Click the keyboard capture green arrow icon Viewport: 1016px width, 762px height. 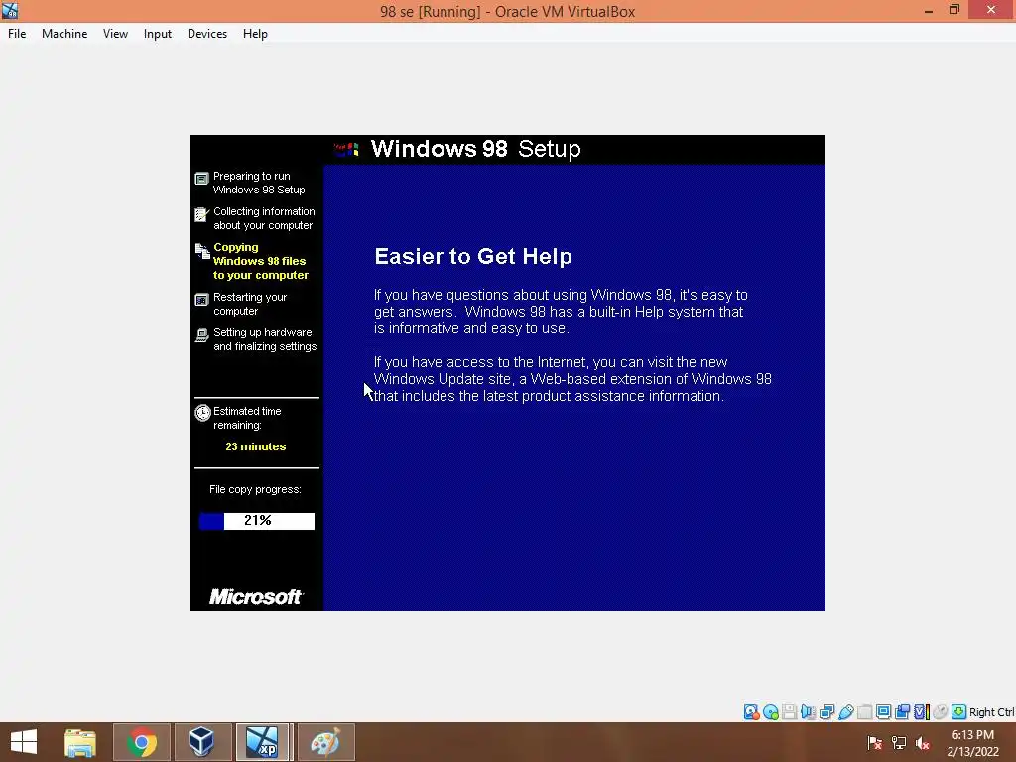(x=959, y=712)
